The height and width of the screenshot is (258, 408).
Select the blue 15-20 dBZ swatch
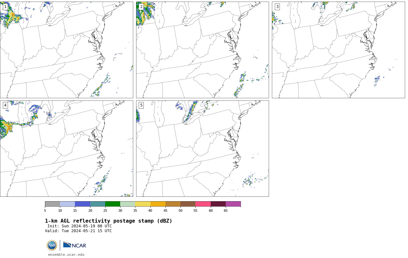83,204
